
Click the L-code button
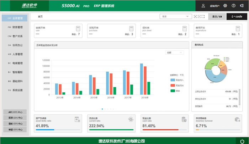coord(237,16)
